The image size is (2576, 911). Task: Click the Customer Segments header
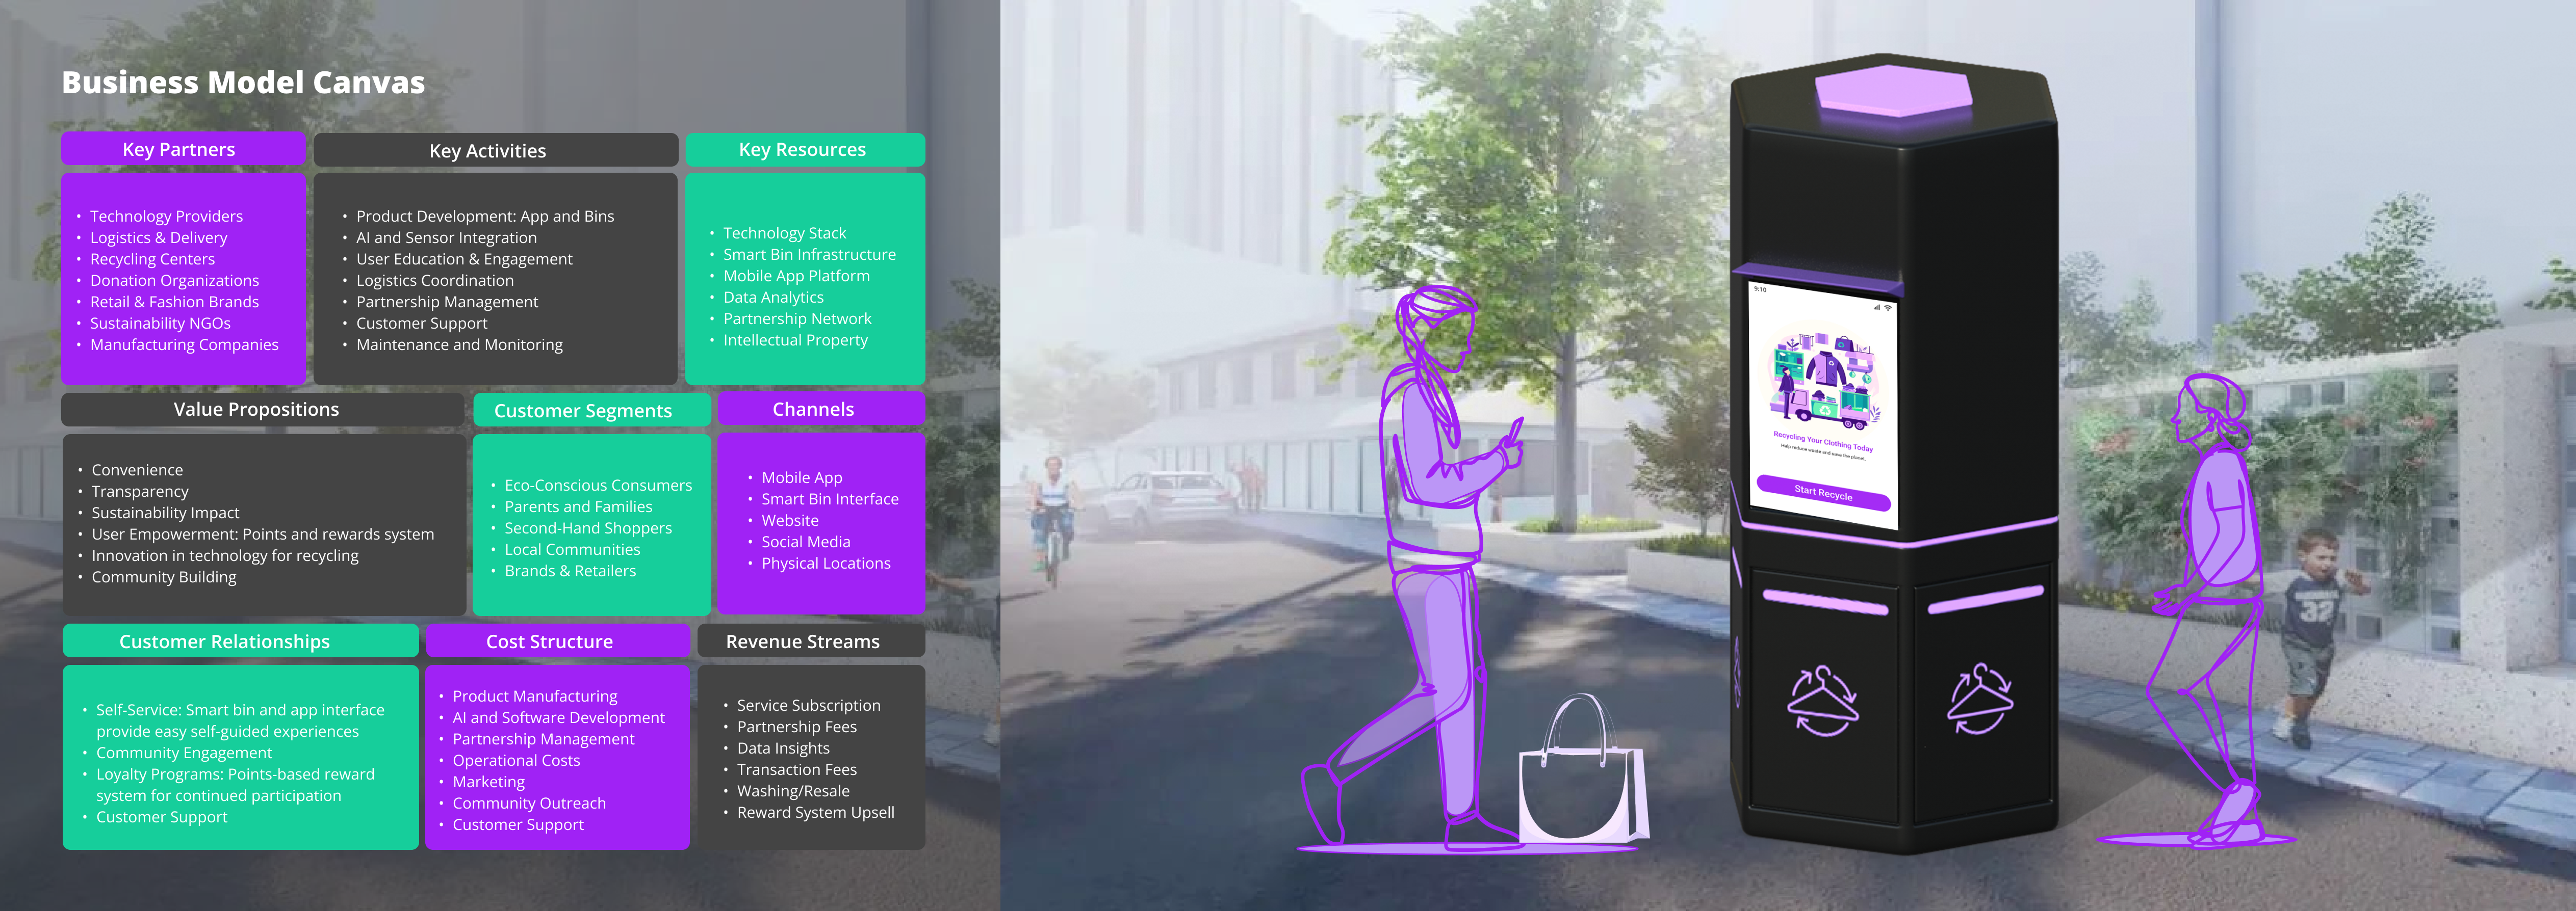[x=583, y=411]
